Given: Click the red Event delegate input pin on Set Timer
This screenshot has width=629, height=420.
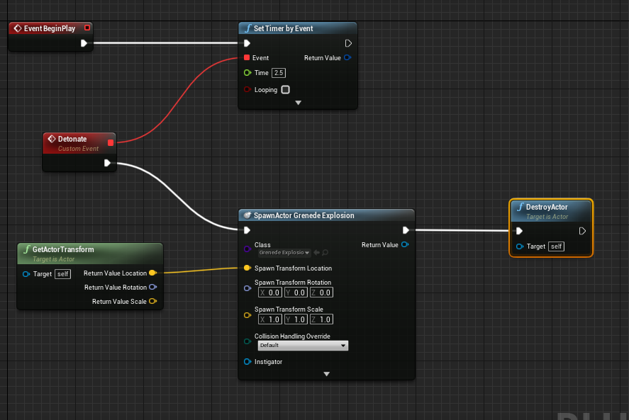Looking at the screenshot, I should click(247, 57).
